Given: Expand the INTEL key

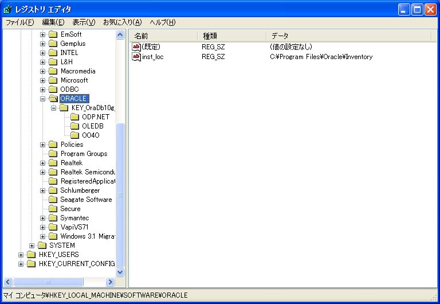Looking at the screenshot, I should [42, 53].
